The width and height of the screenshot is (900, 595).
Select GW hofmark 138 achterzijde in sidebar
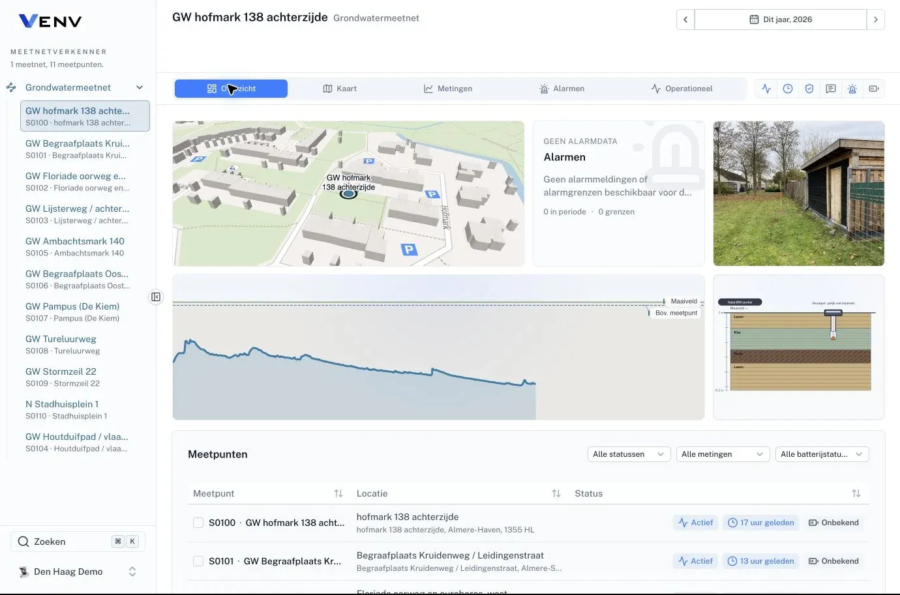point(85,116)
